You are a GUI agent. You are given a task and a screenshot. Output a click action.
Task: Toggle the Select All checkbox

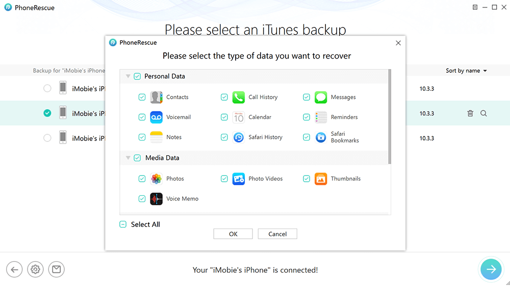pyautogui.click(x=123, y=224)
